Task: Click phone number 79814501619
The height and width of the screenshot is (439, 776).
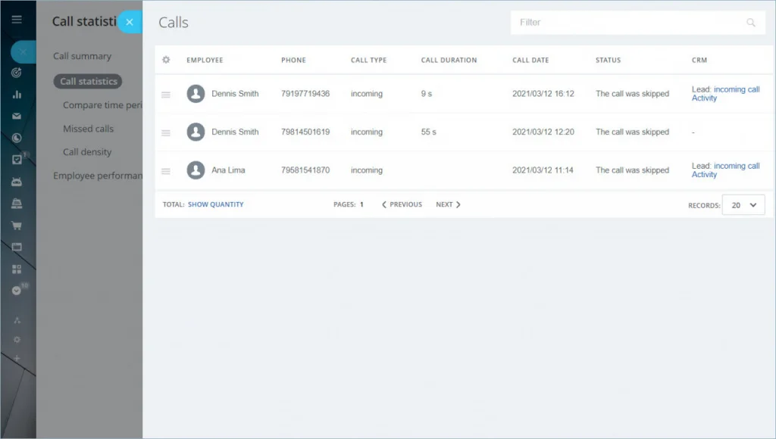Action: (x=305, y=132)
